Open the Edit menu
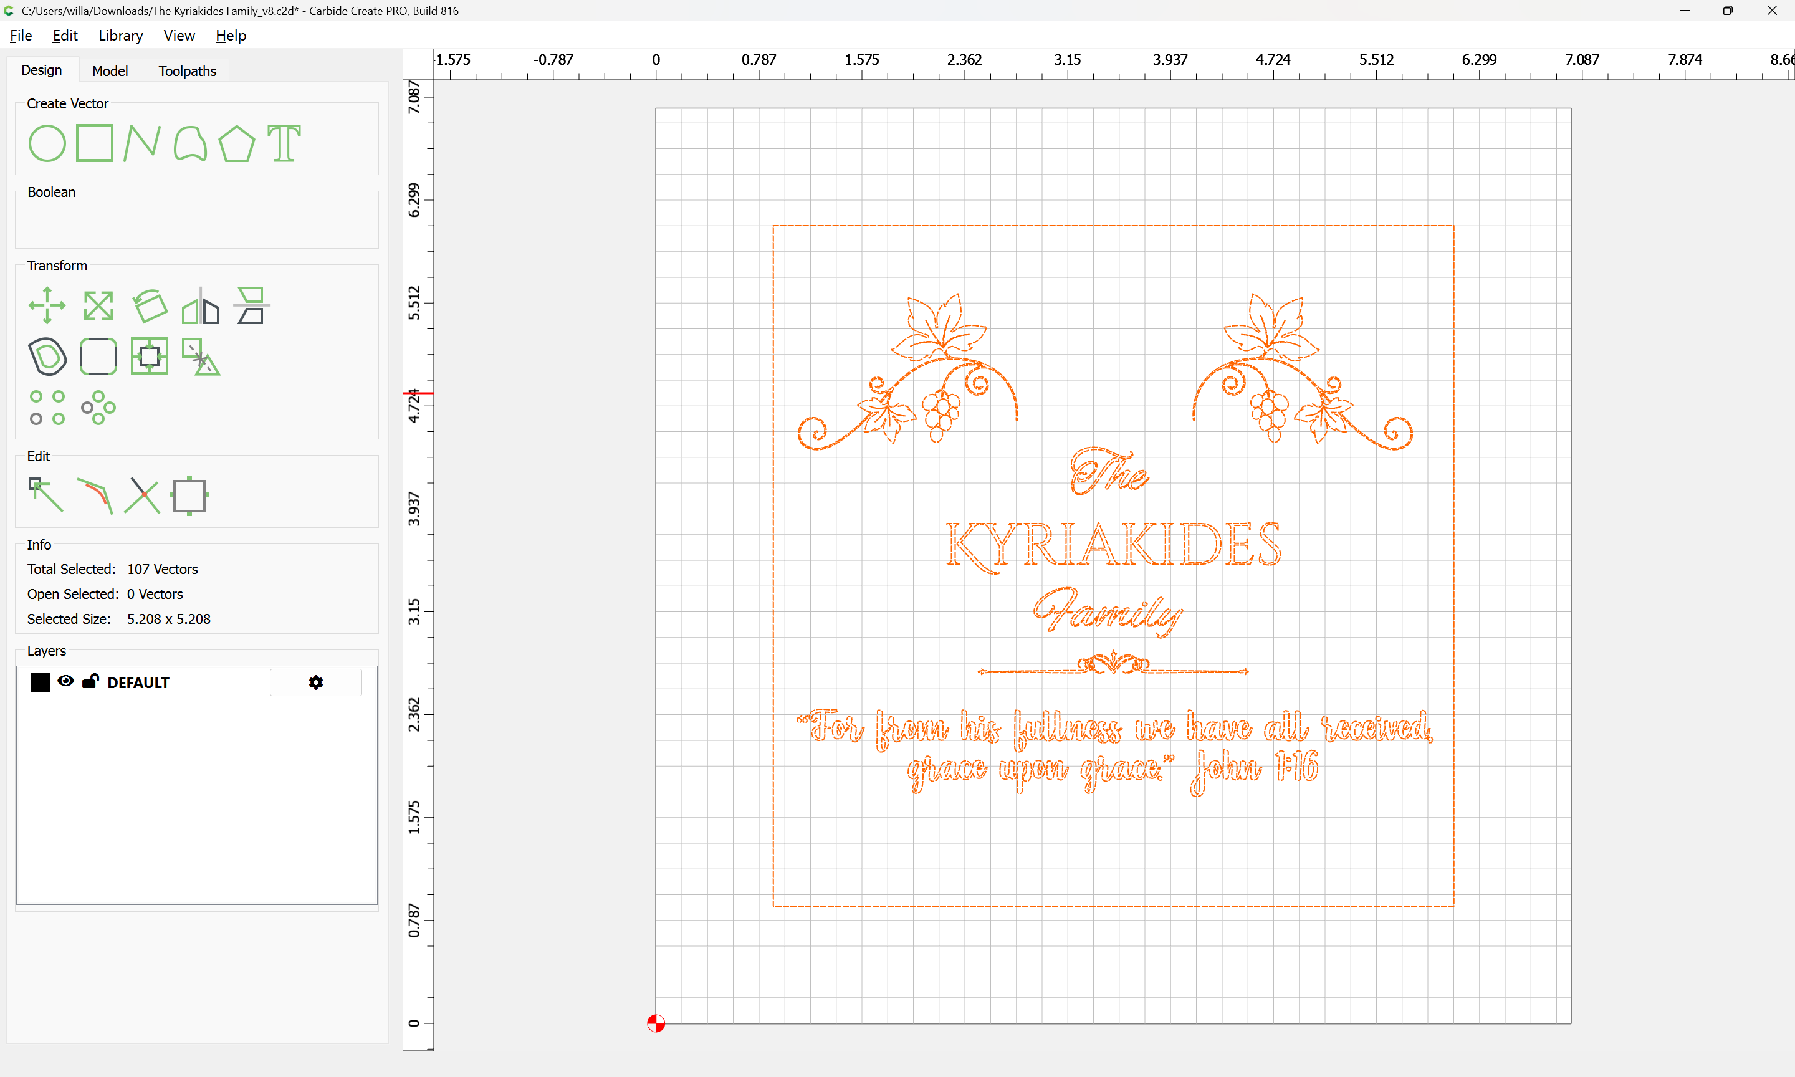Viewport: 1795px width, 1077px height. click(x=65, y=36)
